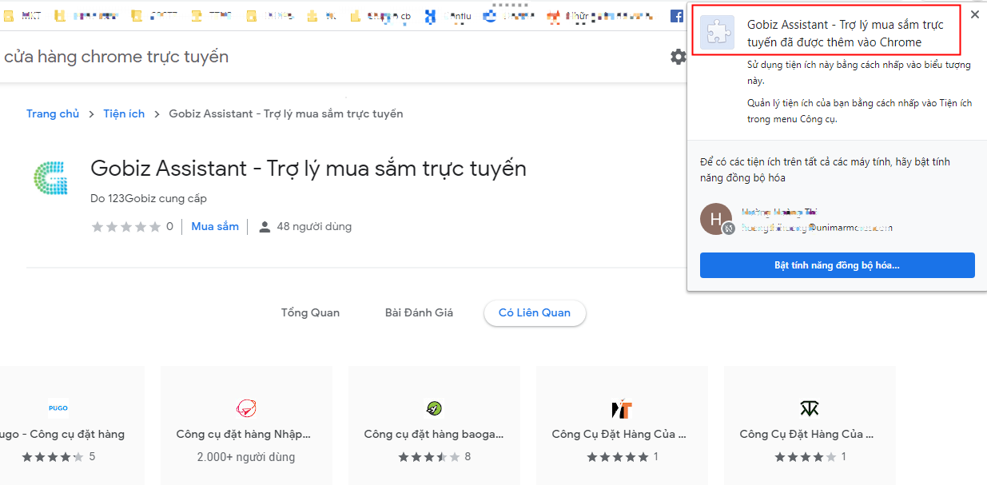Click the orange and black VT extension icon
The height and width of the screenshot is (485, 987).
[621, 409]
